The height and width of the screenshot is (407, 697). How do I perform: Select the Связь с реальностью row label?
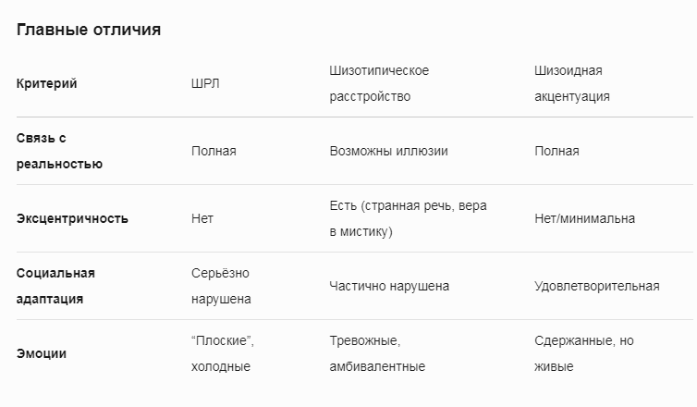tap(59, 151)
